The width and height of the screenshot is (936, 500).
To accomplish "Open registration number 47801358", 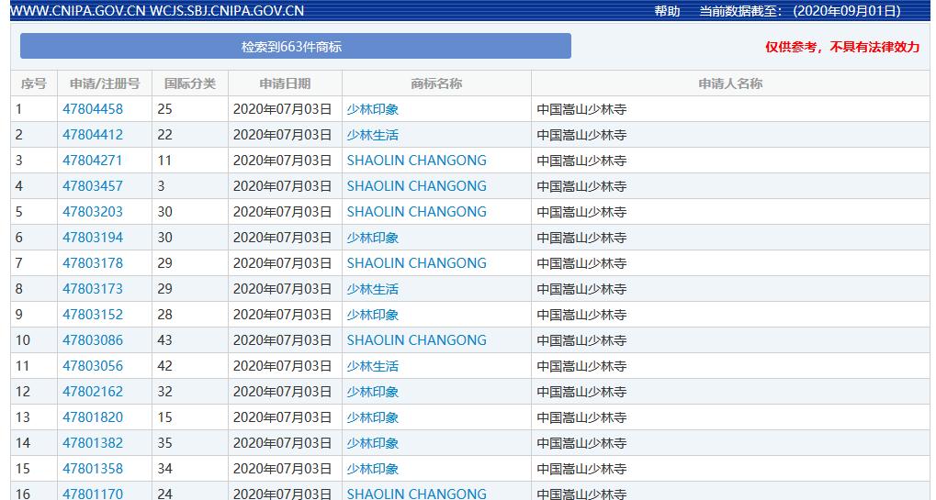I will pos(93,468).
